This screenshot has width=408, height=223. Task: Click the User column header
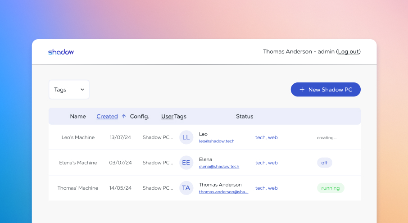tap(167, 116)
